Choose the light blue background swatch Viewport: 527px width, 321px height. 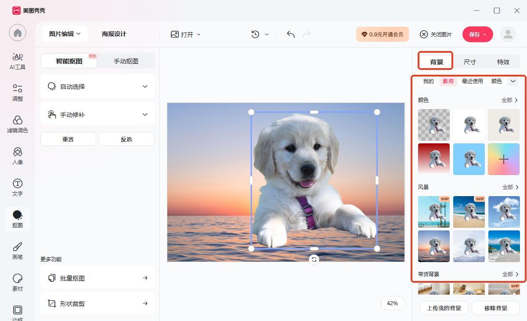point(469,159)
